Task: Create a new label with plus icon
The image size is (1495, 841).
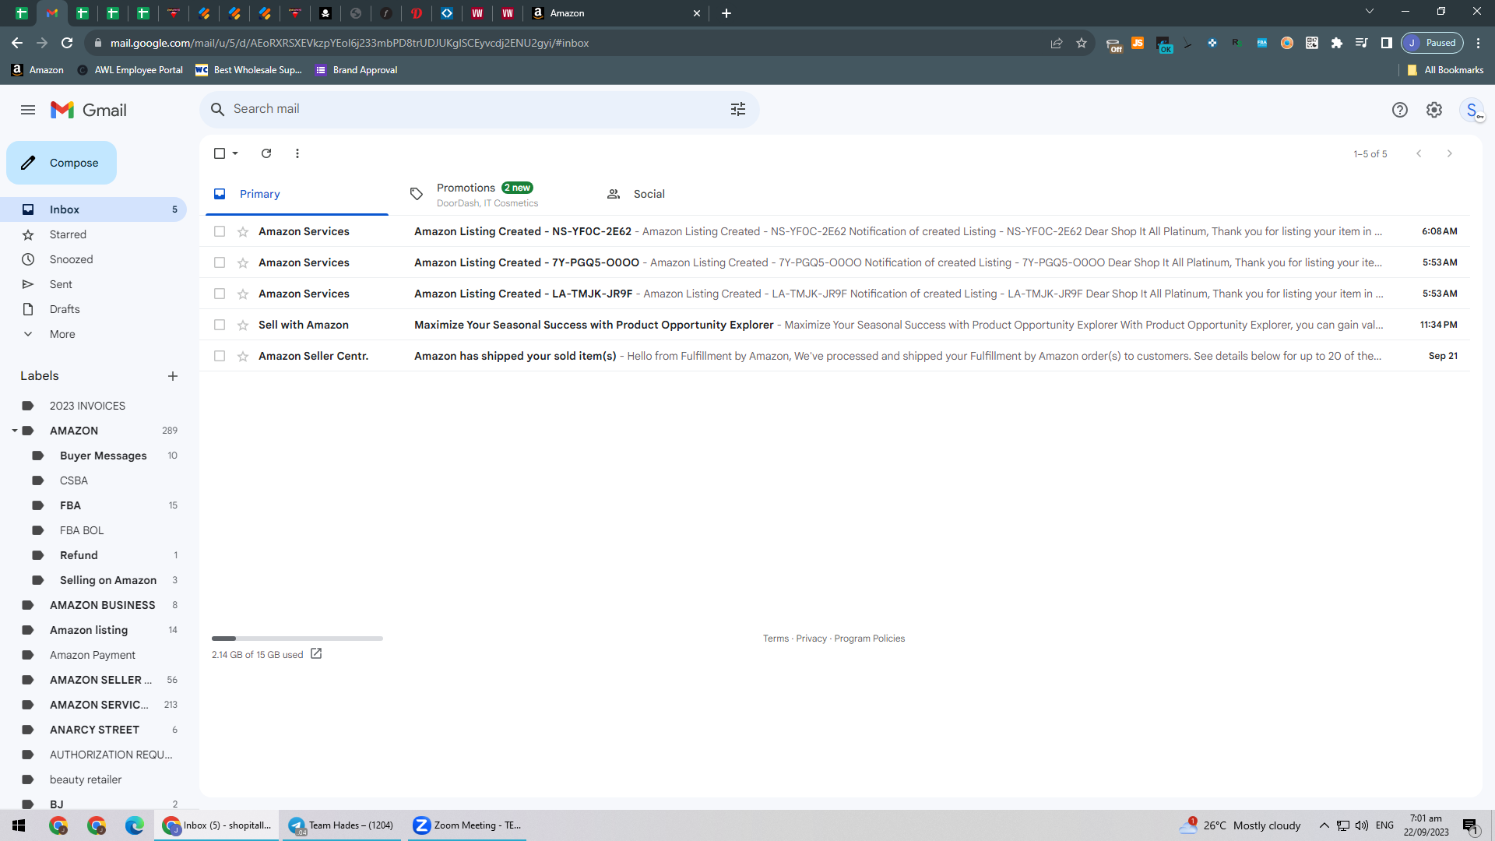Action: (x=173, y=376)
